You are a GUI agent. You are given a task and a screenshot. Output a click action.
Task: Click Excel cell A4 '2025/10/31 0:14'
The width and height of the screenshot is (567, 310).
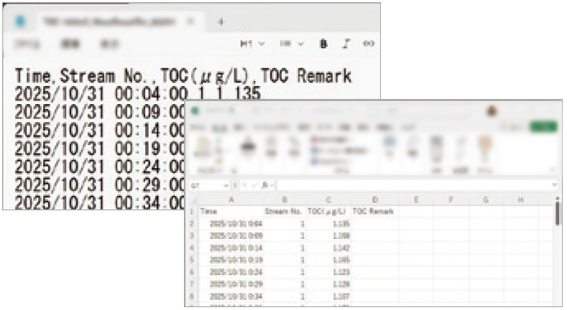[231, 248]
